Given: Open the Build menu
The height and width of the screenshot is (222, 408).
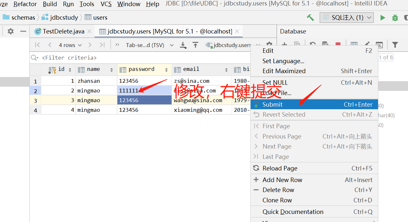Looking at the screenshot, I should click(x=50, y=4).
